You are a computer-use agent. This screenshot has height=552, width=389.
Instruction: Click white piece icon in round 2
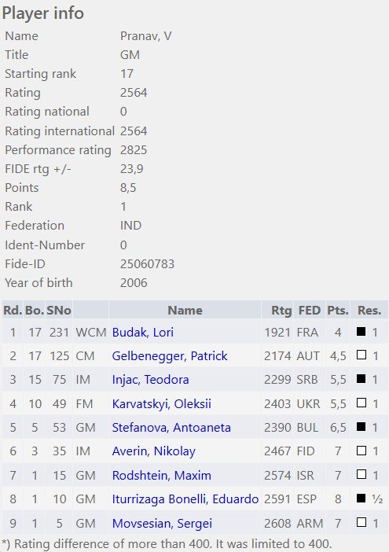pos(361,355)
